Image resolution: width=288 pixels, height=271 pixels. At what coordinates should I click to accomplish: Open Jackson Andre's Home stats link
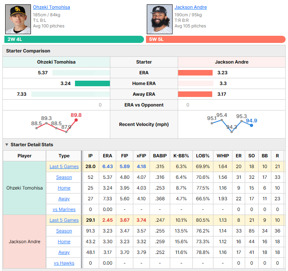pos(64,242)
